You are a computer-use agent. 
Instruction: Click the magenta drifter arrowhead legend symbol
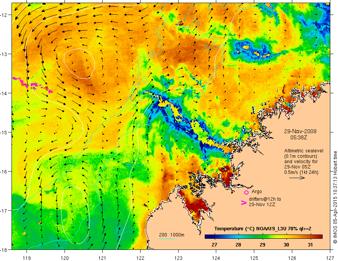244,203
